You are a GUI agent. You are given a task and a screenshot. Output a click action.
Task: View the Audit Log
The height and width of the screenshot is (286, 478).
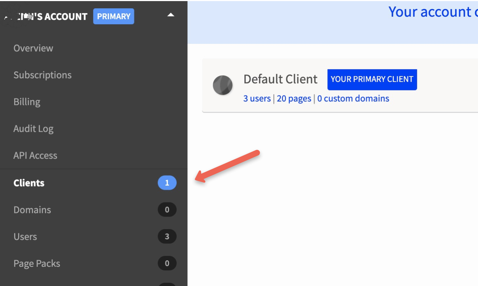[33, 129]
